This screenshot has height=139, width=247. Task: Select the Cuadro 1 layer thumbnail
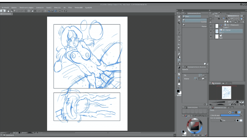pyautogui.click(x=217, y=26)
